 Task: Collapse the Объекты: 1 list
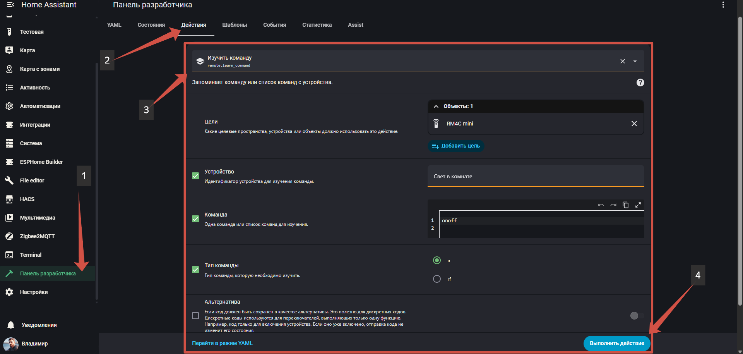point(436,106)
